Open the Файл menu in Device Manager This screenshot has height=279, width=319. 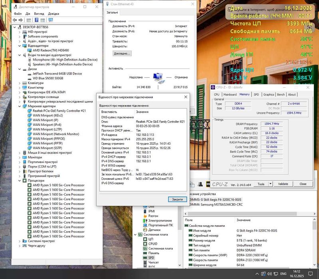click(18, 14)
